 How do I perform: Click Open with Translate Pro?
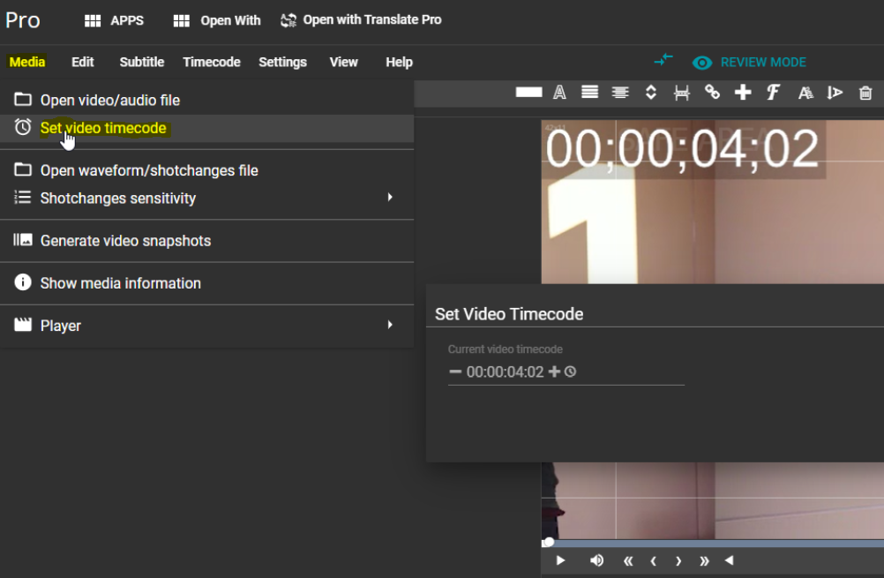pos(361,19)
